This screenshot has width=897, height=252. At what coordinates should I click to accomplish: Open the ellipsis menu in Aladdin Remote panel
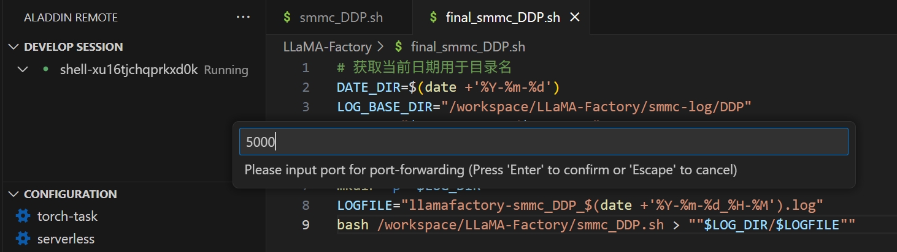(243, 17)
